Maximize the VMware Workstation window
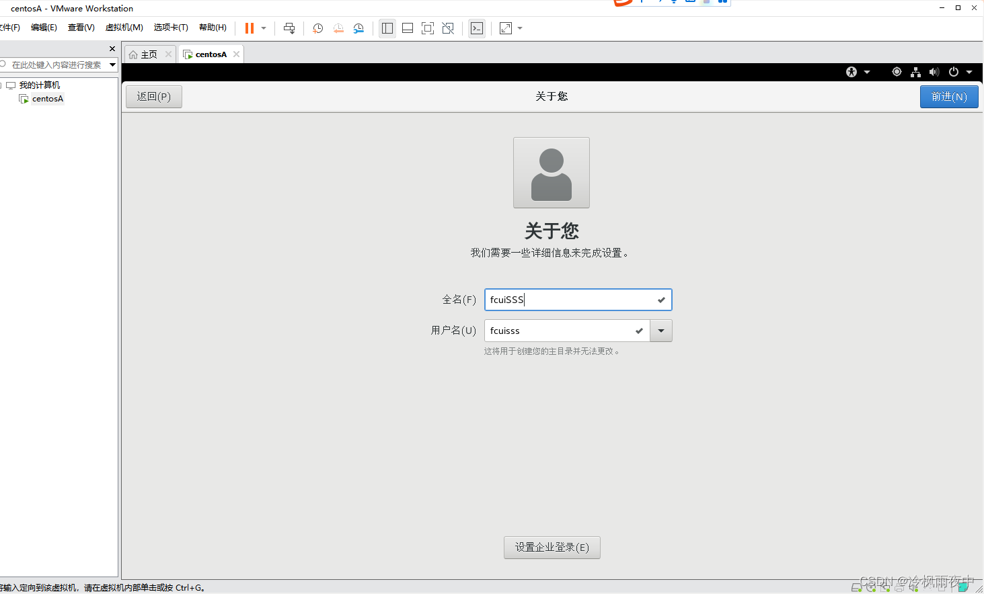The height and width of the screenshot is (594, 984). pyautogui.click(x=958, y=8)
